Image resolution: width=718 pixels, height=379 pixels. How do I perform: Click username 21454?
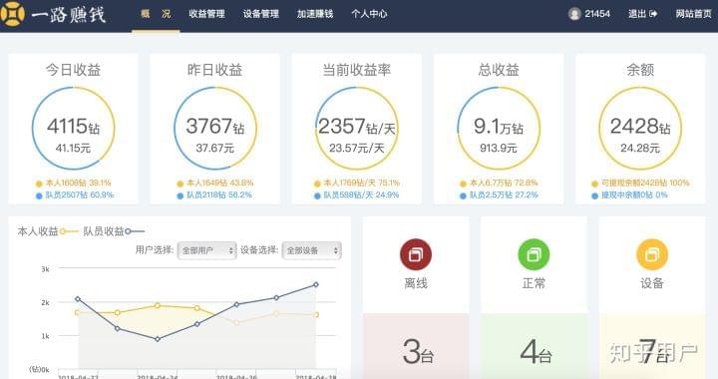pos(597,14)
